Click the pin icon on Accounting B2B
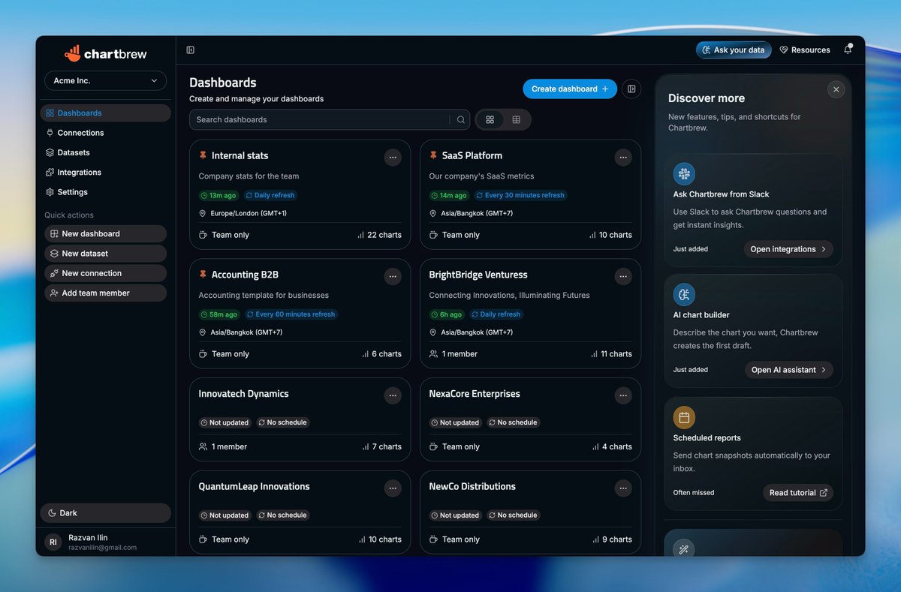Screen dimensions: 901x592 (x=203, y=275)
